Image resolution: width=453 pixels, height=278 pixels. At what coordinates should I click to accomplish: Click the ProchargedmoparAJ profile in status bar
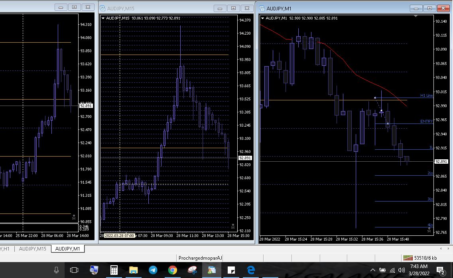pyautogui.click(x=200, y=258)
